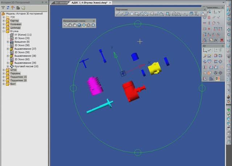The width and height of the screenshot is (232, 166).
Task: Close the Визуальные стили toolbar
Action: click(x=94, y=21)
